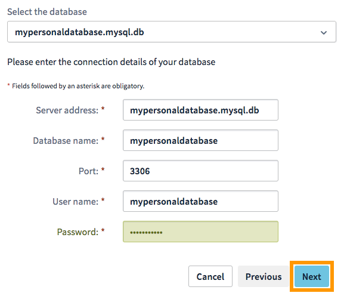The width and height of the screenshot is (347, 296).
Task: Click the 'Select the database' heading text
Action: (47, 12)
